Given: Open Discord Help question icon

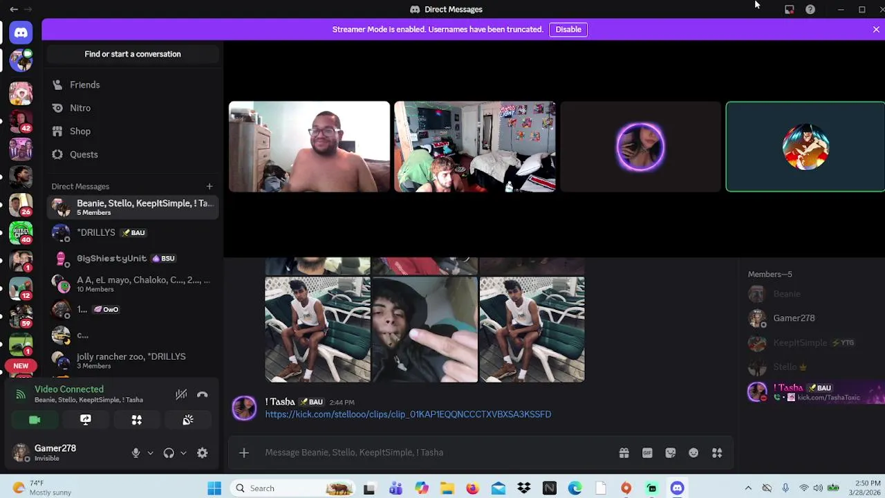Looking at the screenshot, I should click(810, 9).
